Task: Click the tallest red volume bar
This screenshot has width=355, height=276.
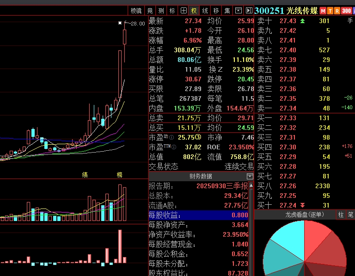Action: coord(120,202)
